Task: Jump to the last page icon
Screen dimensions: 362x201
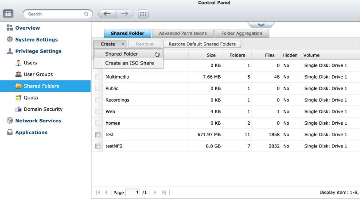Action: click(163, 192)
